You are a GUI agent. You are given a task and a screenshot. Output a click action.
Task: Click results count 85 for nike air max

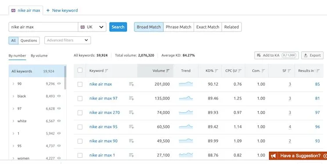(317, 84)
